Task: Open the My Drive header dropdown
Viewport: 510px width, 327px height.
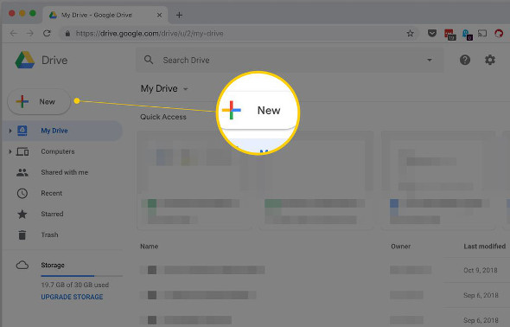Action: tap(164, 88)
